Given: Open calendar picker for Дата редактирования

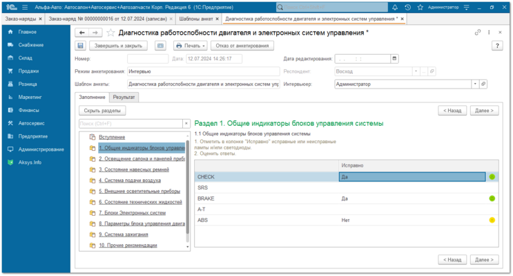Looking at the screenshot, I should [394, 59].
